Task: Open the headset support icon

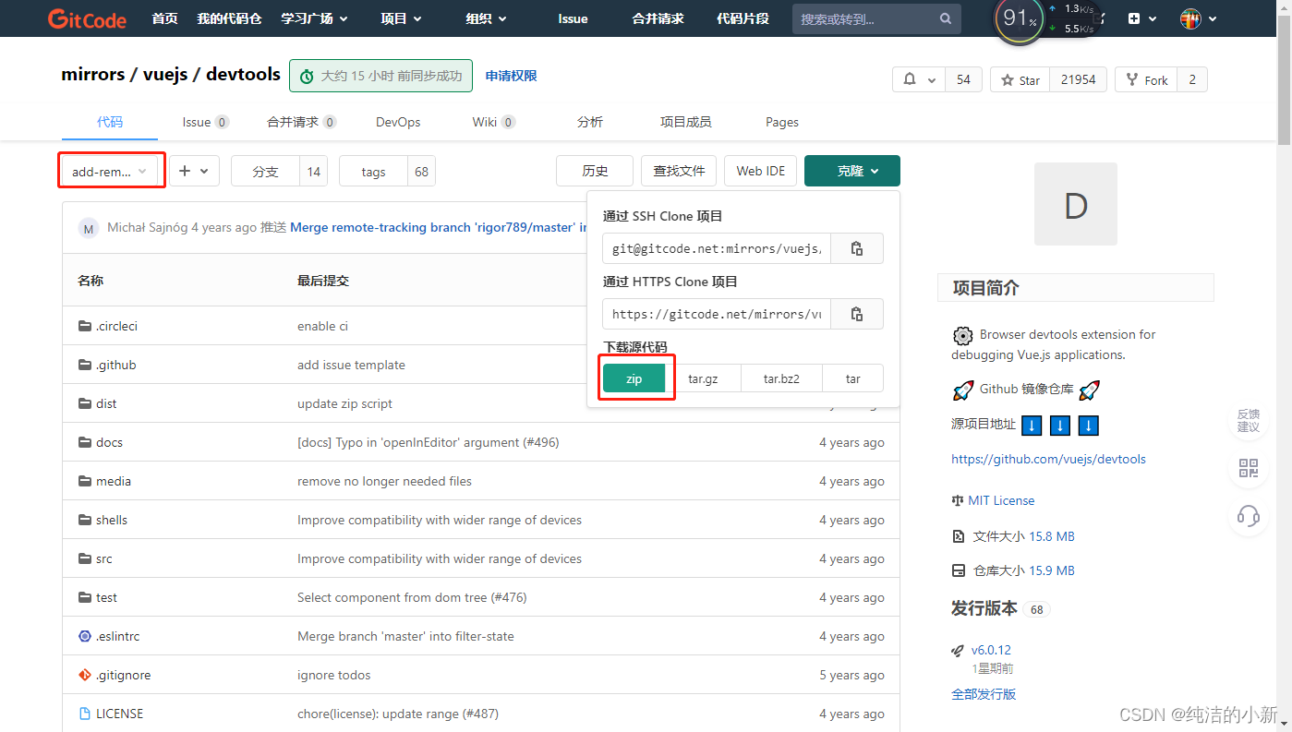Action: point(1248,516)
